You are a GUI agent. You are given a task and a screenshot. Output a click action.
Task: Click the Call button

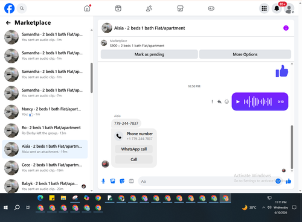134,159
